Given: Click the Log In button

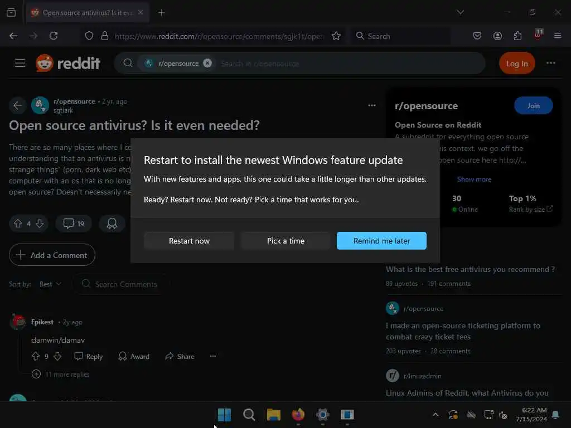Looking at the screenshot, I should point(517,64).
